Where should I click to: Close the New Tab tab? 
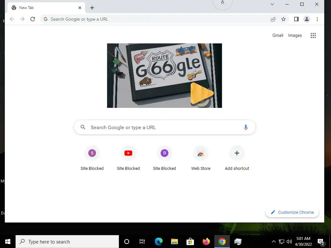(80, 8)
